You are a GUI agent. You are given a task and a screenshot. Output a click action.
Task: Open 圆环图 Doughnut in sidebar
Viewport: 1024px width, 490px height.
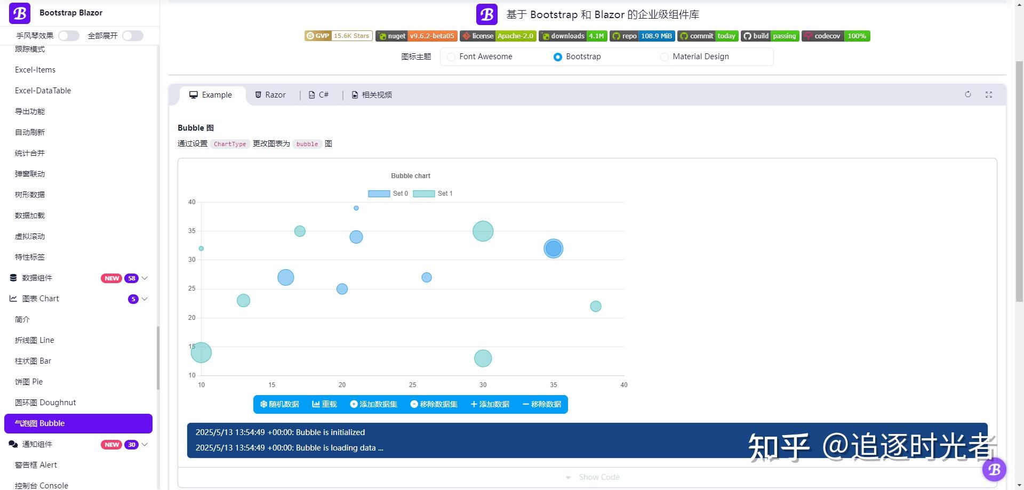45,403
